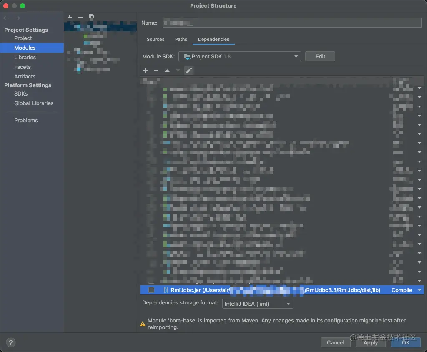Move dependency up with the arrow
This screenshot has height=352, width=427.
click(167, 70)
